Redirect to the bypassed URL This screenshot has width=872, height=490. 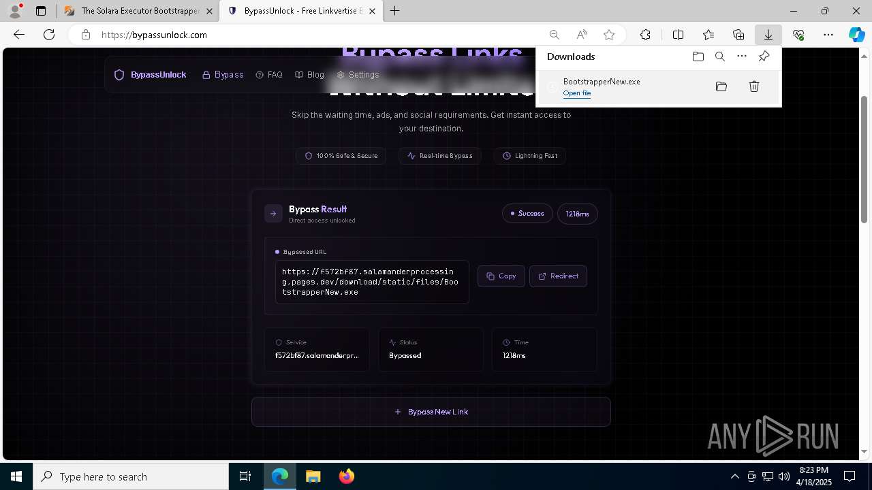click(558, 276)
